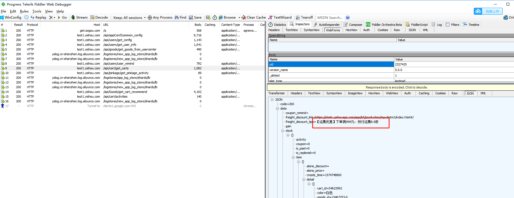Collapse the JSON root node
The image size is (514, 198).
click(272, 100)
